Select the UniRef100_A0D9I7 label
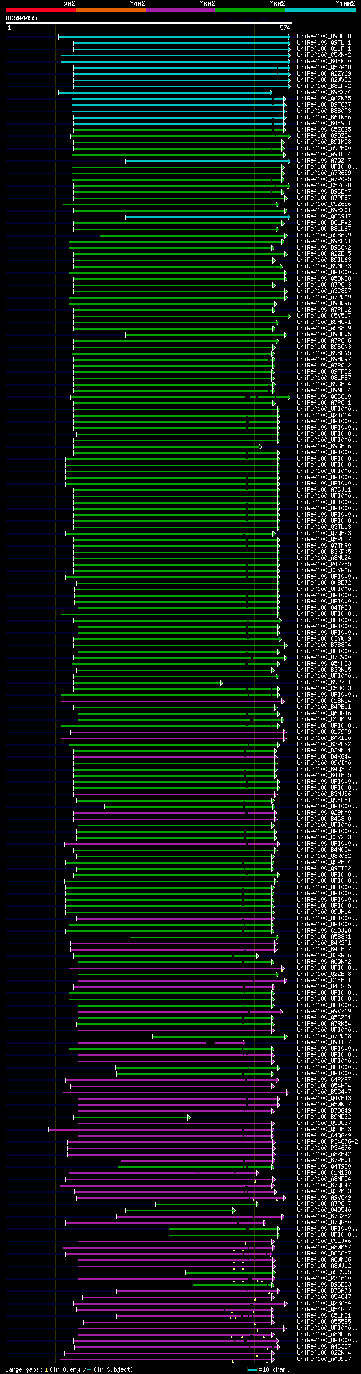Screen dimensions: 361x1374 (324, 1359)
